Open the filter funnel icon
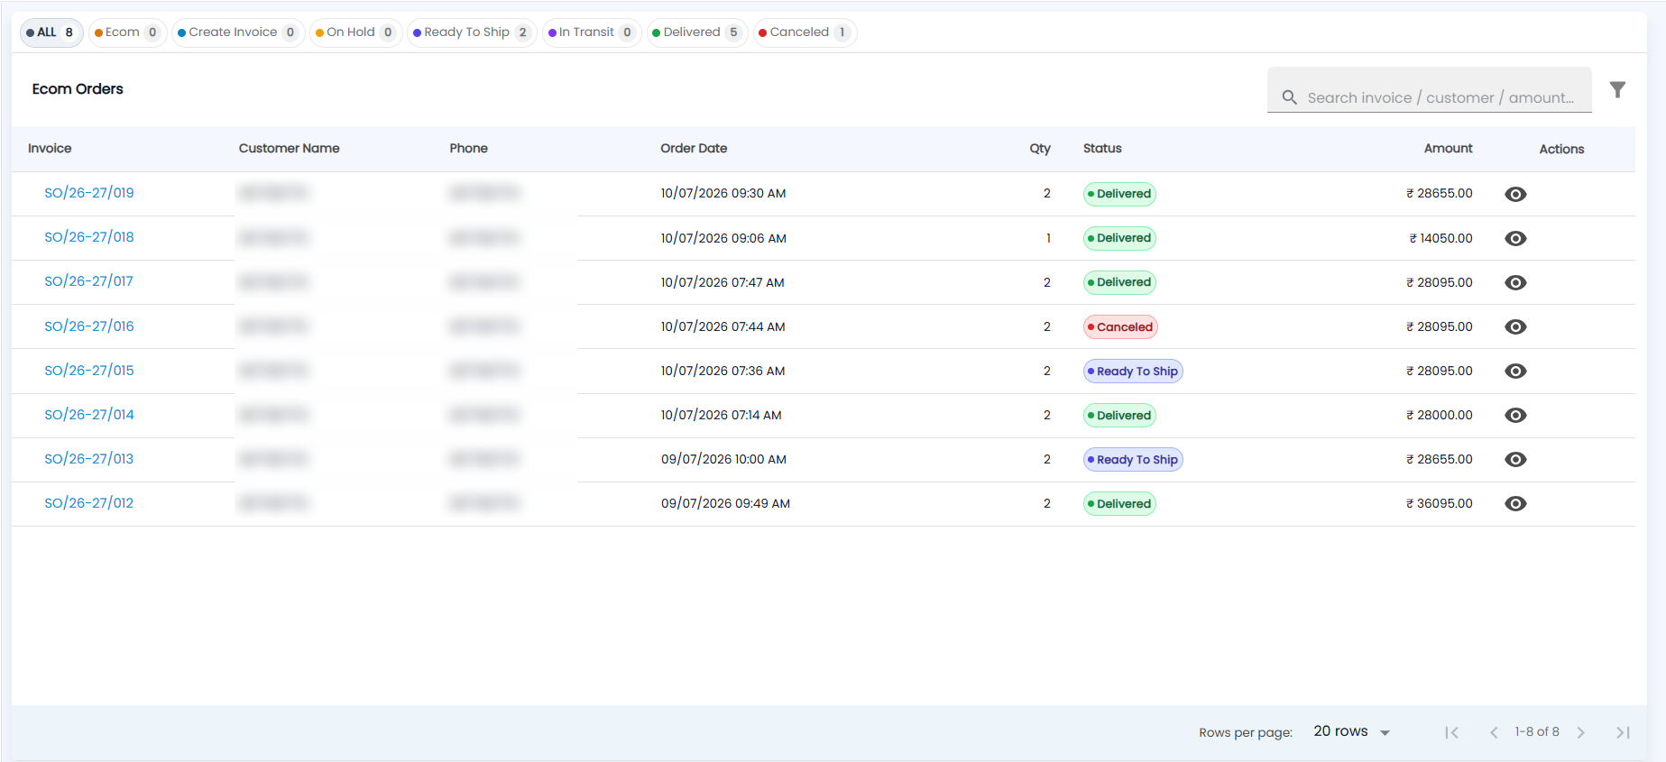 coord(1617,89)
